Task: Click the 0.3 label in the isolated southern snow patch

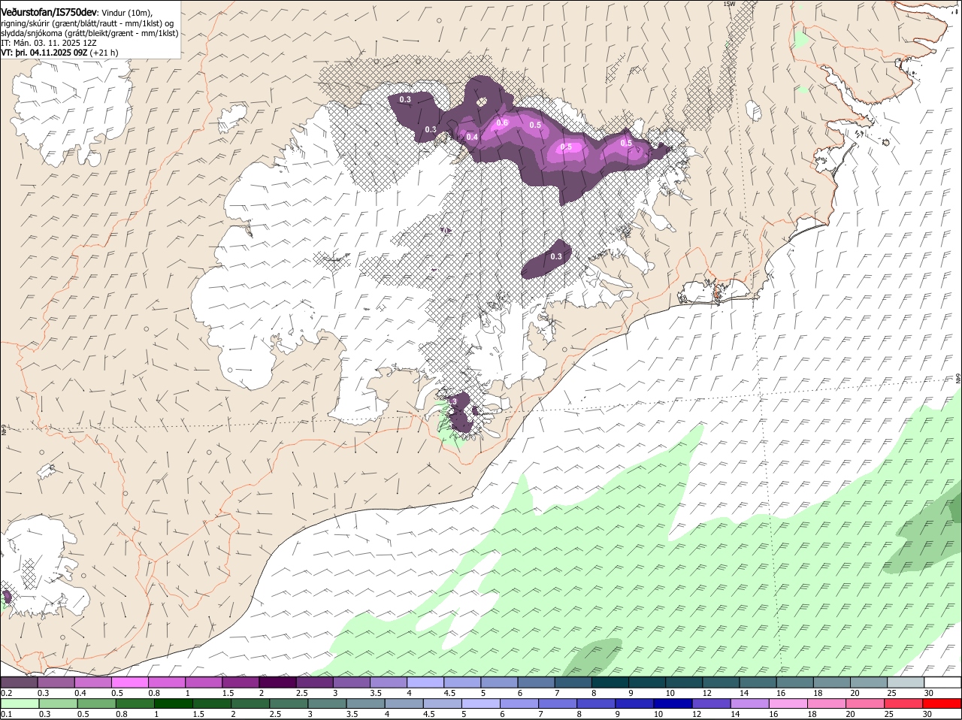Action: (556, 257)
